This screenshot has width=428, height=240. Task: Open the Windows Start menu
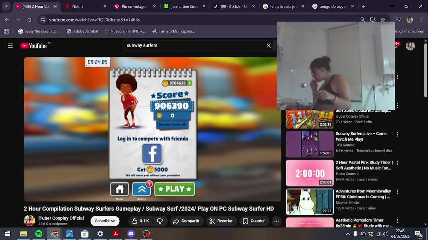(x=7, y=234)
